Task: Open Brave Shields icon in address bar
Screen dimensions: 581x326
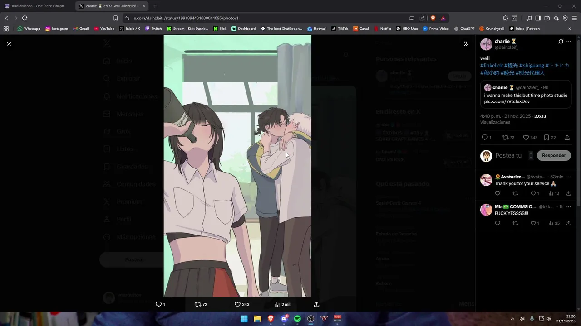Action: (433, 18)
